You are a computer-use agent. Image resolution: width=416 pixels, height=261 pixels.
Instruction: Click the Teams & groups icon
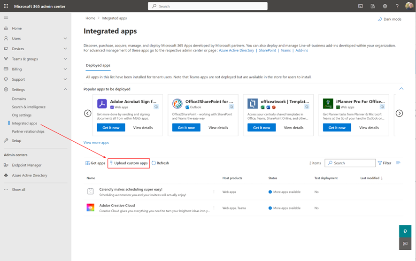[6, 59]
